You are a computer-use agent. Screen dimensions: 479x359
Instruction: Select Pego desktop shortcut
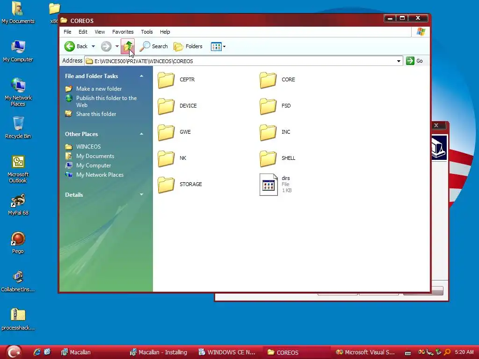(18, 243)
